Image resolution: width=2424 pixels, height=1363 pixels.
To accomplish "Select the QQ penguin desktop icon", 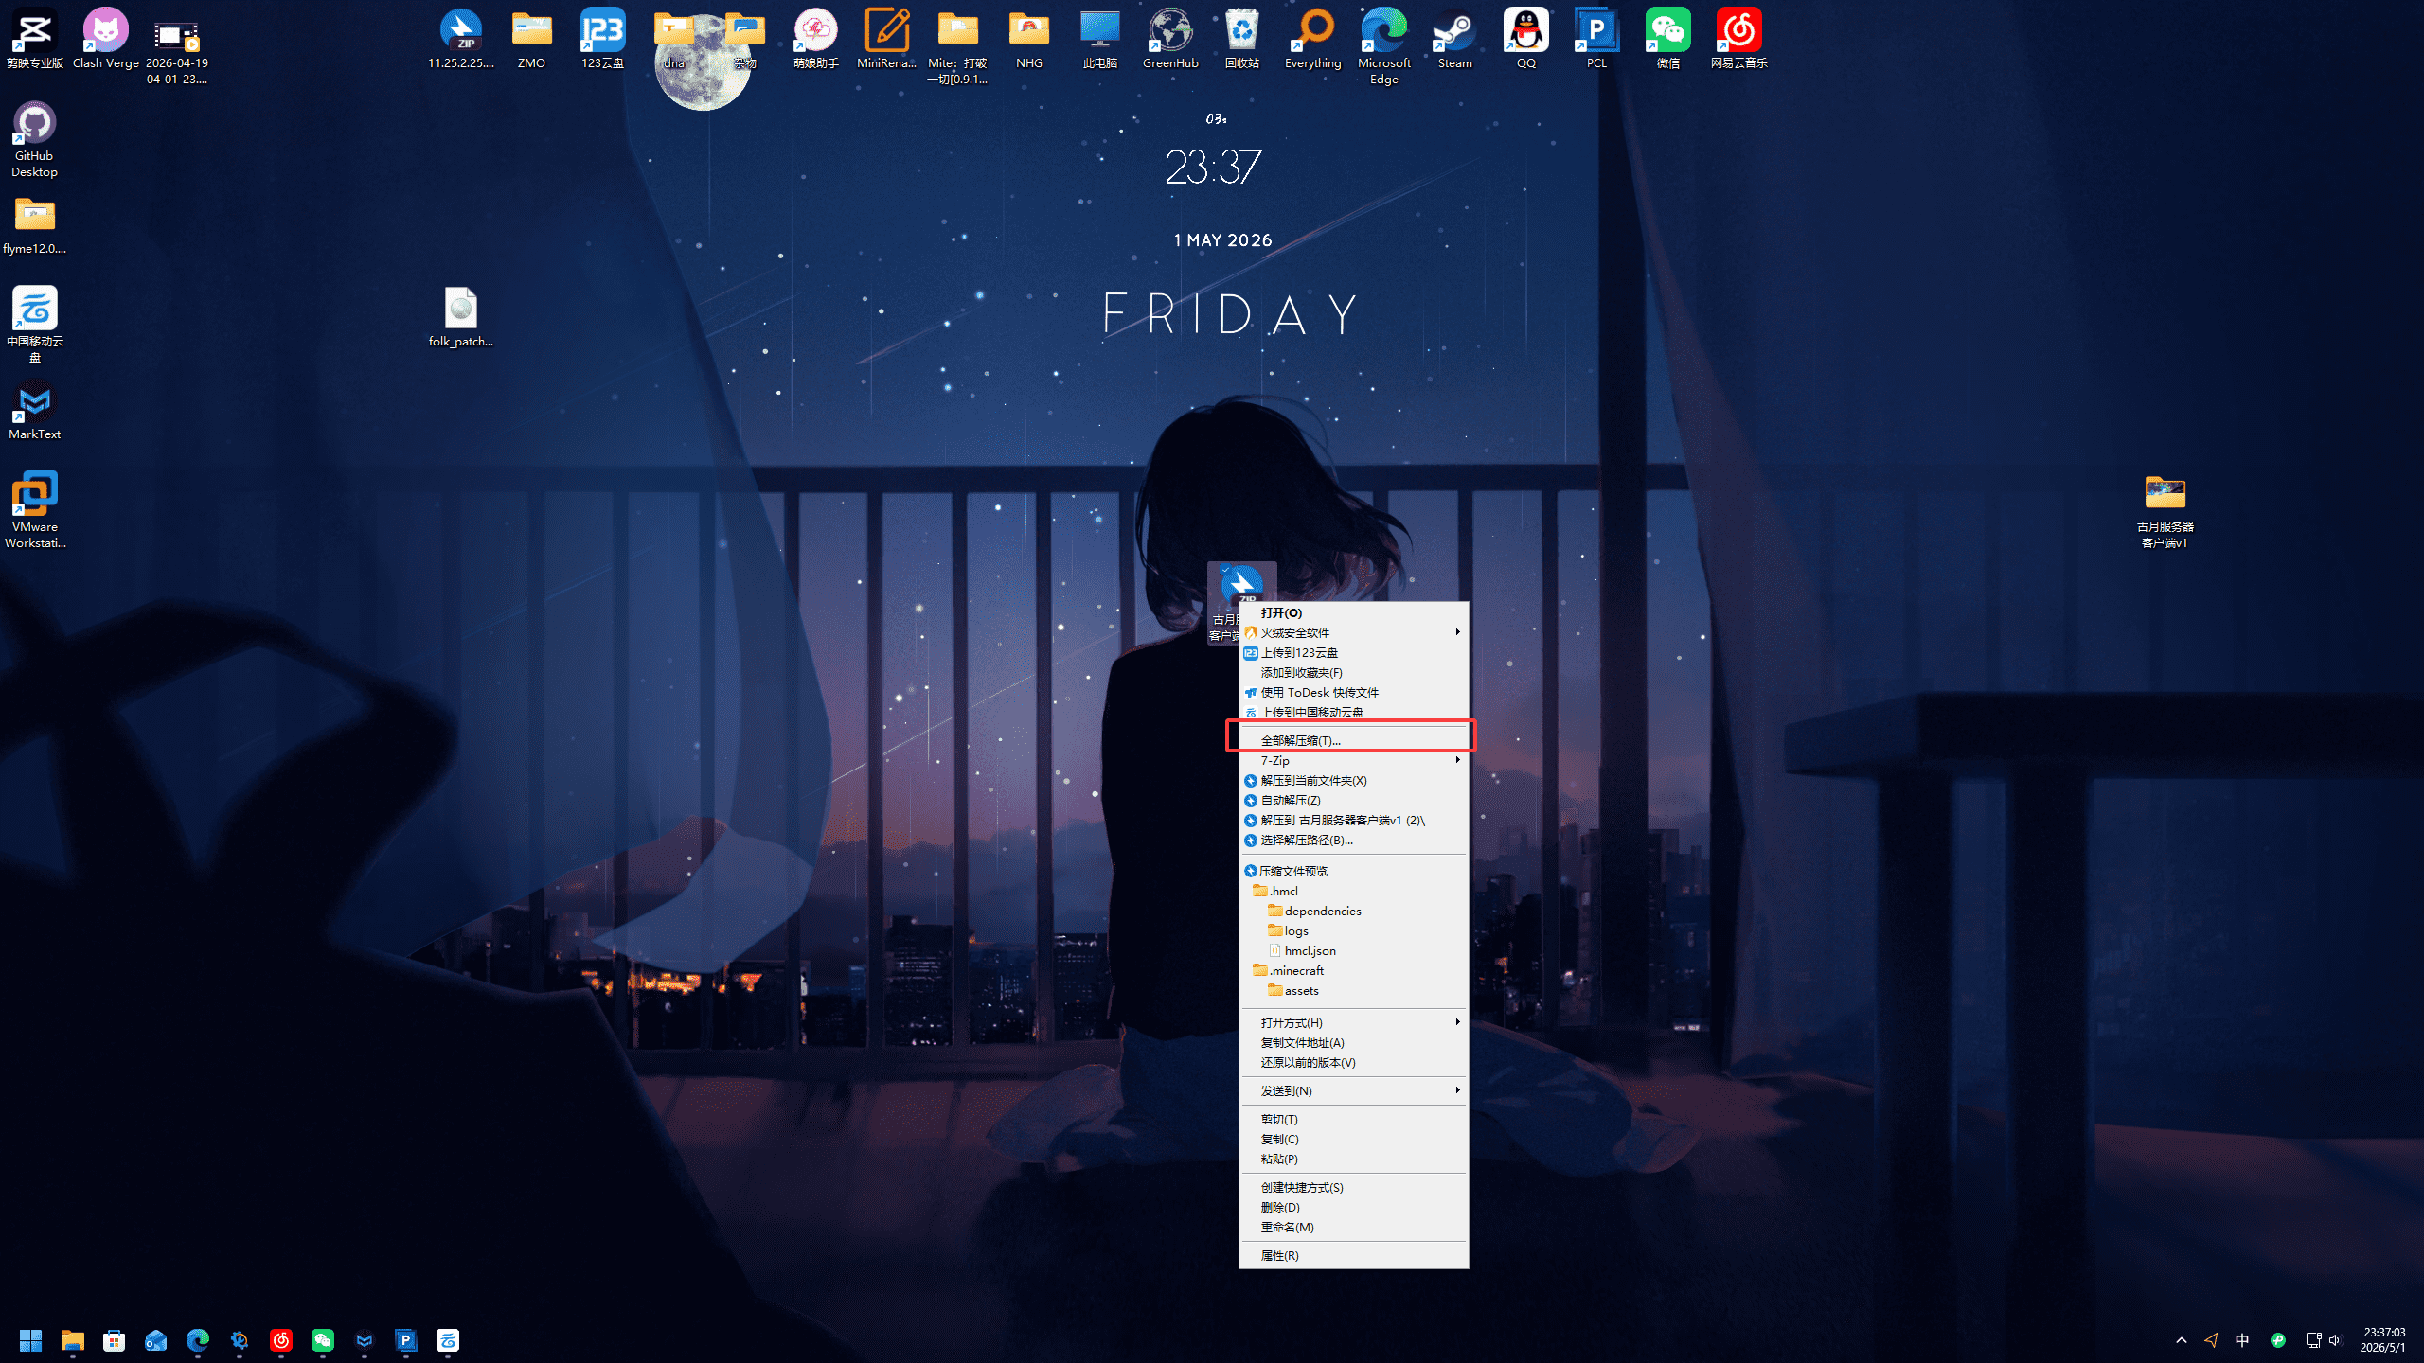I will point(1526,39).
